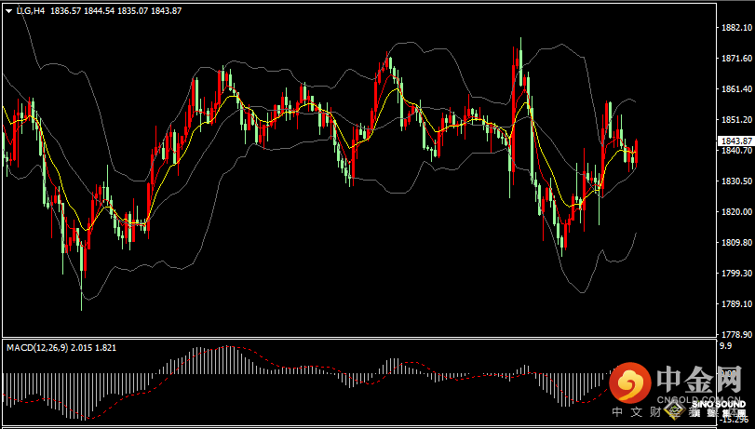The height and width of the screenshot is (429, 755).
Task: Click the 1789.10 price axis value
Action: 737,303
